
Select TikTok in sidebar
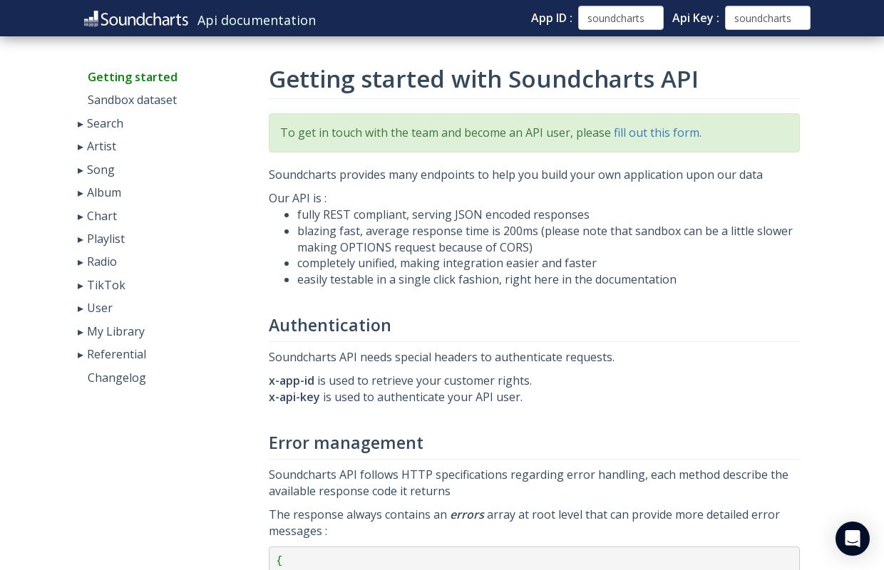coord(106,285)
